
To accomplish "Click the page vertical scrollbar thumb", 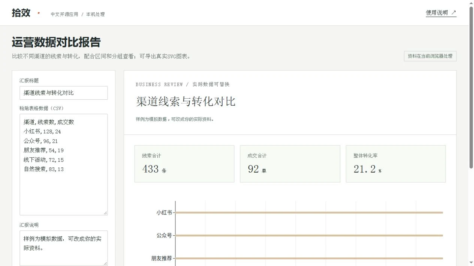I will click(471, 88).
